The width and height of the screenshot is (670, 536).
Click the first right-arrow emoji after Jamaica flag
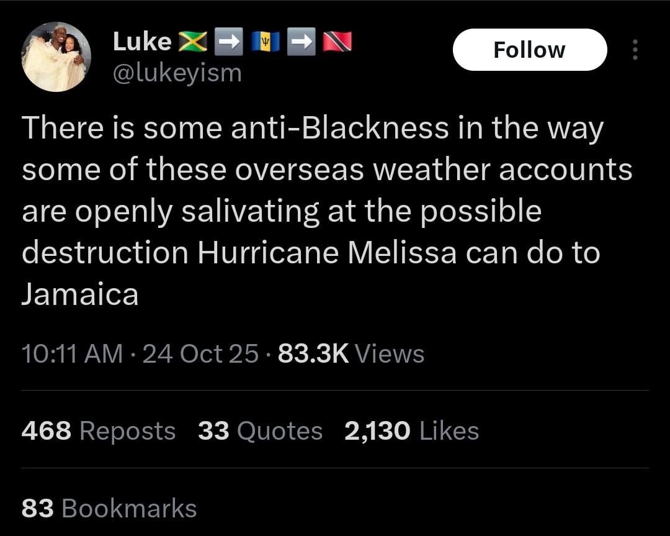click(x=228, y=42)
